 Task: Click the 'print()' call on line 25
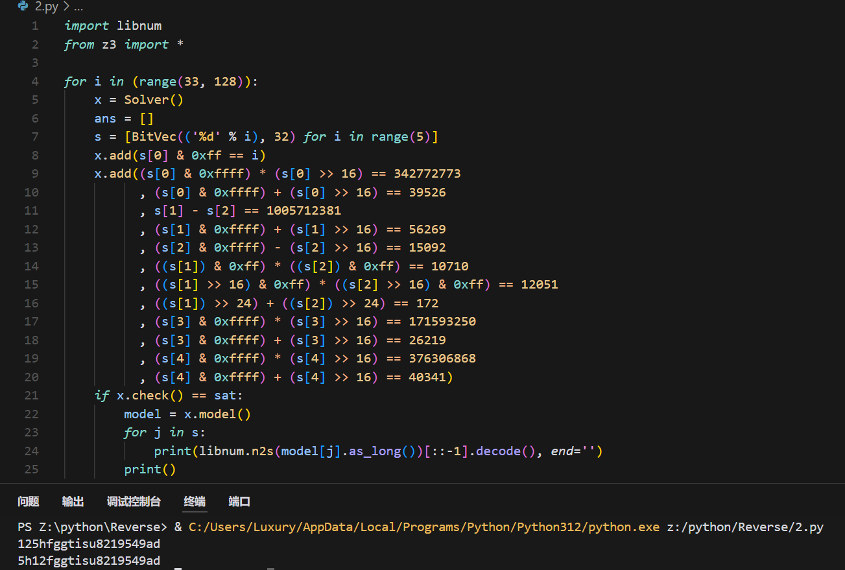click(x=150, y=469)
